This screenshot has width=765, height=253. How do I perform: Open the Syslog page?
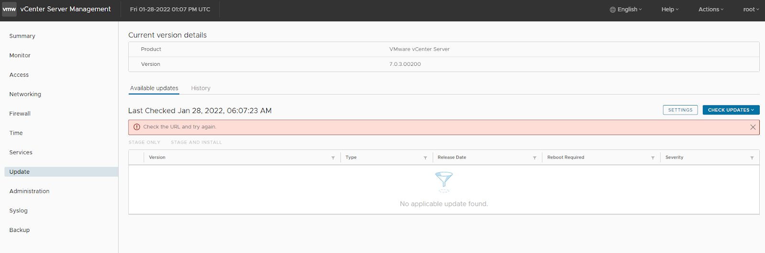pyautogui.click(x=18, y=211)
